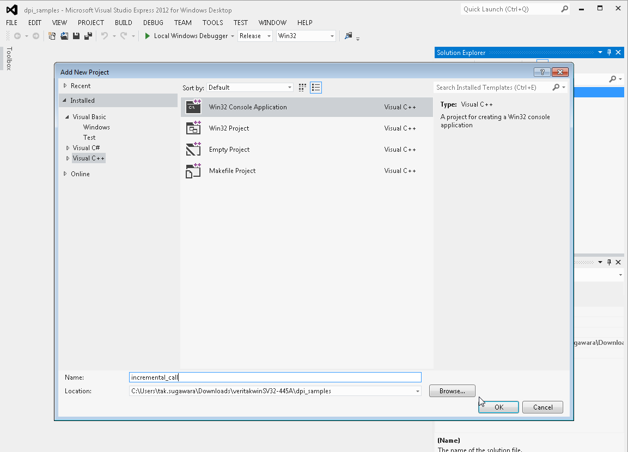Viewport: 628px width, 452px height.
Task: Click the Win32 Project template icon
Action: pyautogui.click(x=193, y=128)
